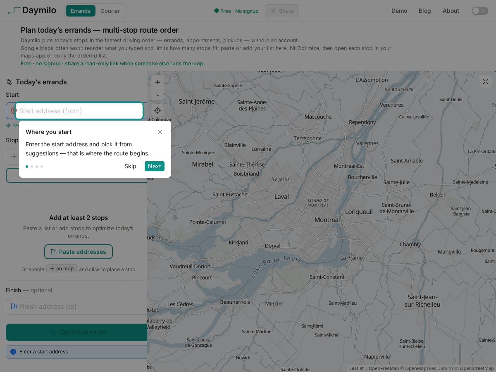Click the Terrebonne map label
This screenshot has width=496, height=372.
click(x=308, y=138)
